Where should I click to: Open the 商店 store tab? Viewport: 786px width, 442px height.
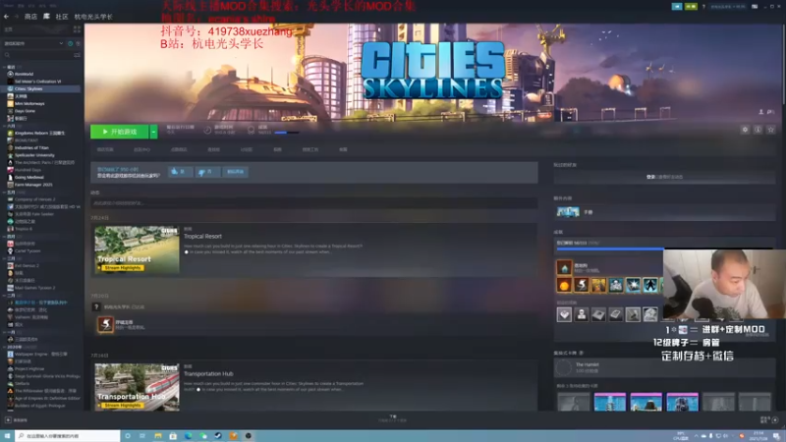point(30,17)
